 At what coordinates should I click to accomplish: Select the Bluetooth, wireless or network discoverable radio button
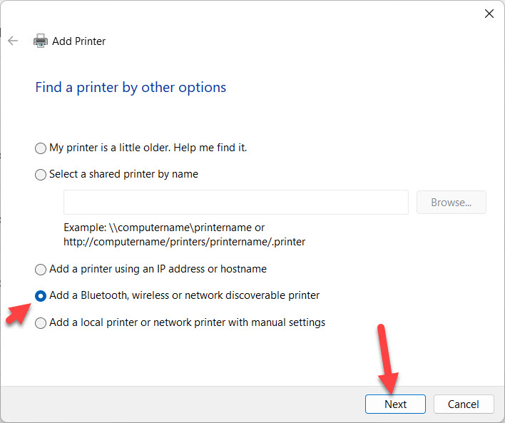[41, 296]
